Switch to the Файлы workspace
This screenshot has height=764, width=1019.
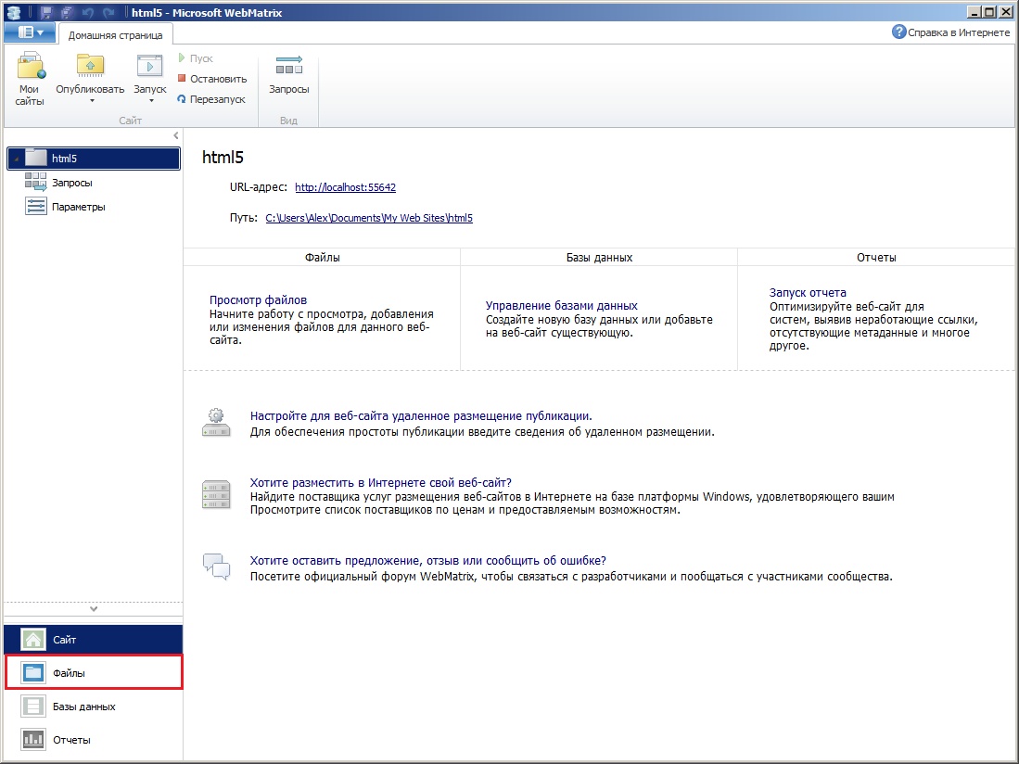[94, 672]
